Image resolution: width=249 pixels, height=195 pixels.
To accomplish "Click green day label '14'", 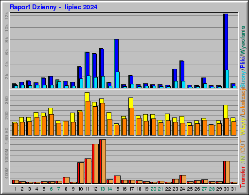I will [x=110, y=189].
